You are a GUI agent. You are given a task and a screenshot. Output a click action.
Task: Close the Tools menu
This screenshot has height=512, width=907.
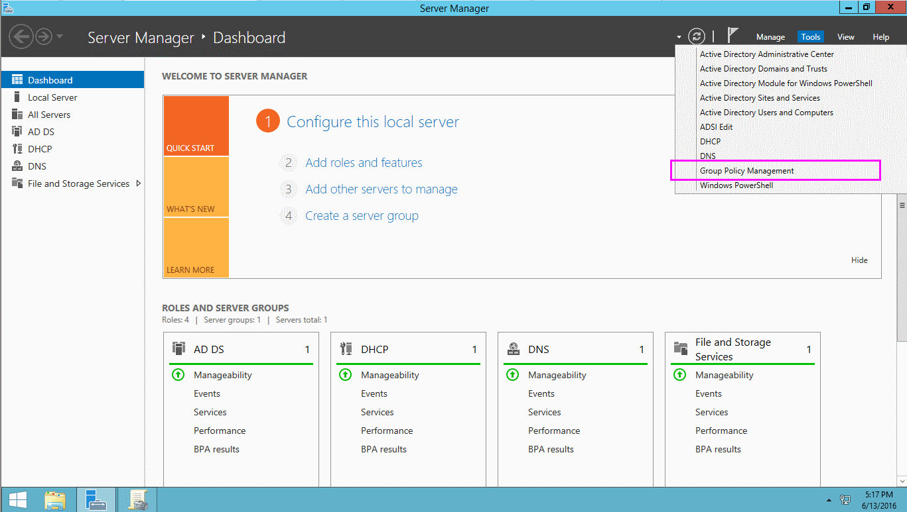pos(810,37)
